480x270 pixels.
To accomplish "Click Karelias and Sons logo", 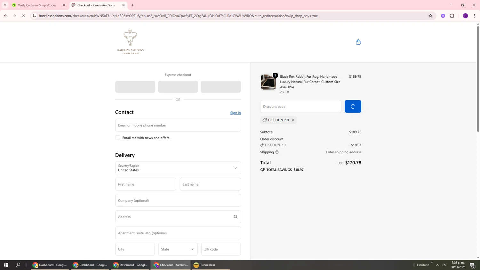I will click(131, 41).
